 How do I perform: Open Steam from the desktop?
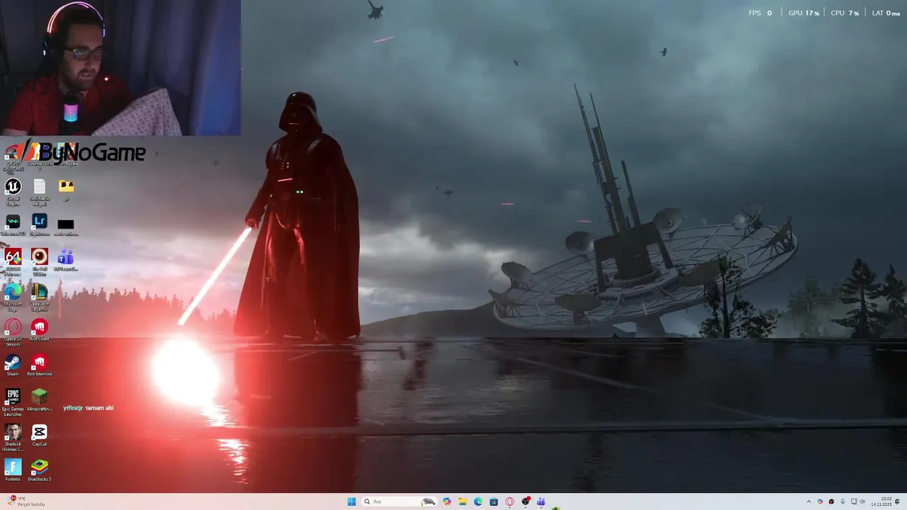tap(13, 365)
